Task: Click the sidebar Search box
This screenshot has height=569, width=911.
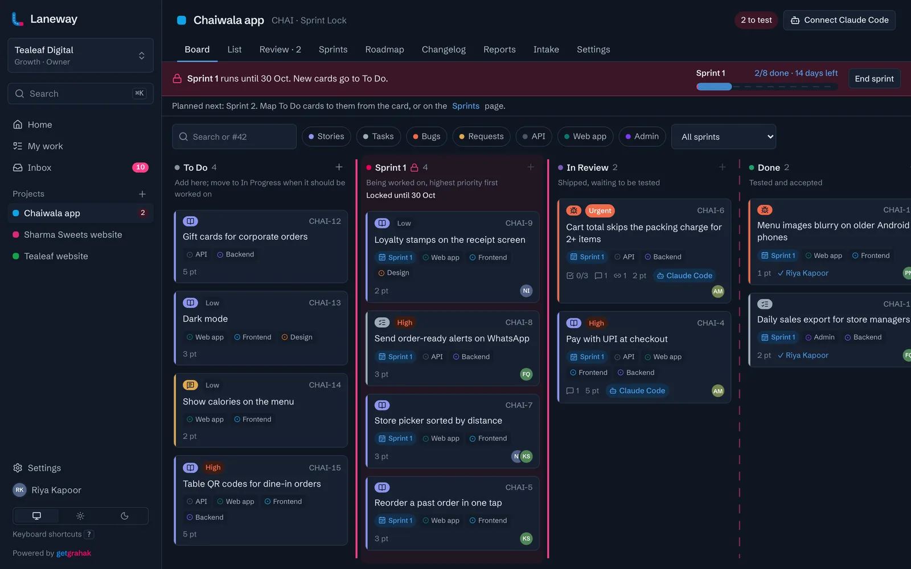Action: pyautogui.click(x=80, y=93)
